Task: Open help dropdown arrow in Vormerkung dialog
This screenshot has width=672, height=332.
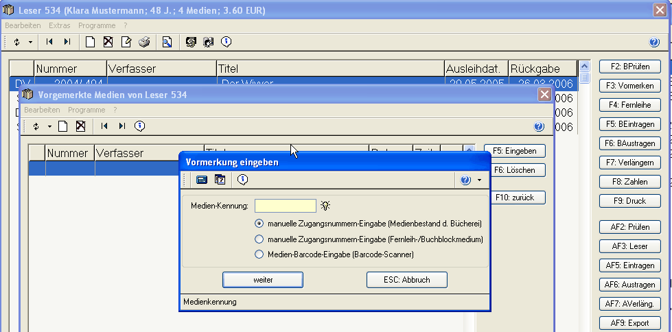Action: pyautogui.click(x=479, y=180)
